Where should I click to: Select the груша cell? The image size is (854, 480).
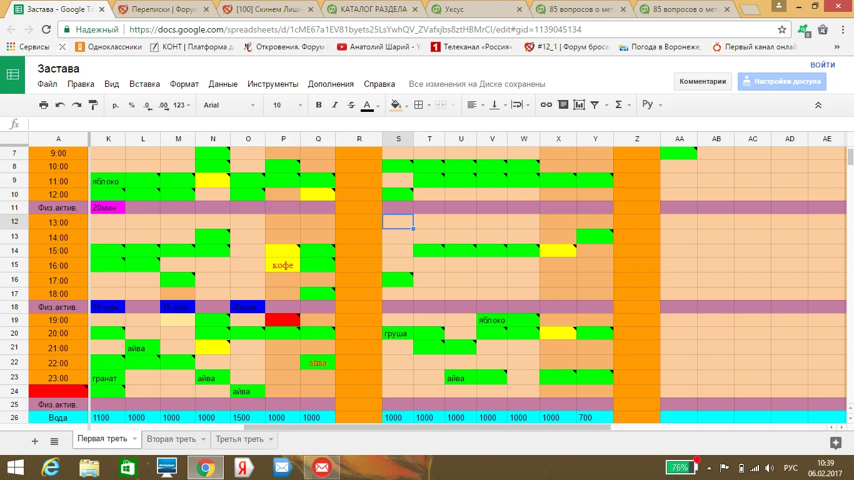tap(398, 333)
